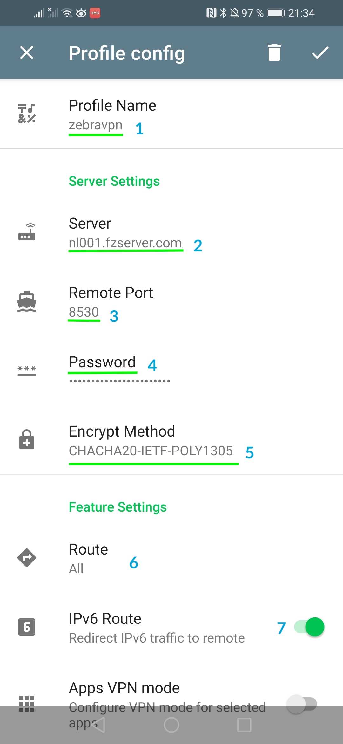Screen dimensions: 343x744
Task: Confirm profile with the checkmark icon
Action: 320,52
